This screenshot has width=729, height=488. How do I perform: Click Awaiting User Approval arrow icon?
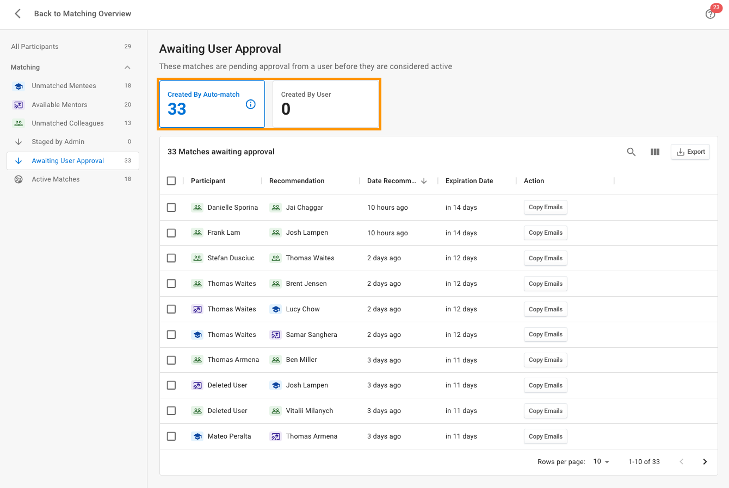click(18, 161)
